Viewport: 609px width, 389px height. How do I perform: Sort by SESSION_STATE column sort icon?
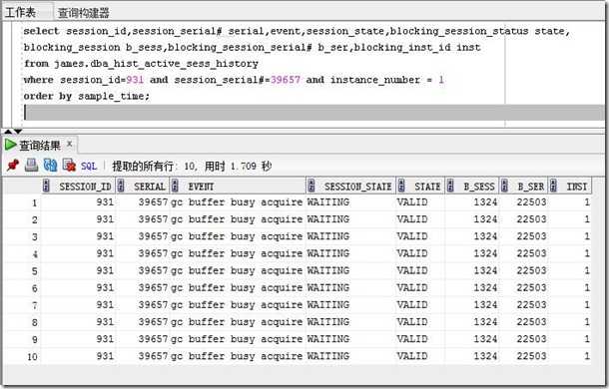(x=311, y=186)
